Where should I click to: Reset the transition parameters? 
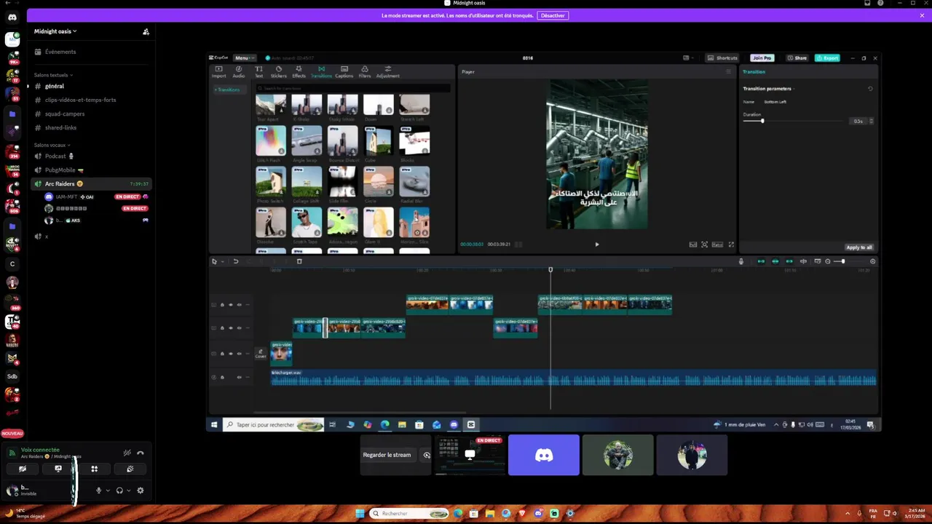tap(870, 89)
